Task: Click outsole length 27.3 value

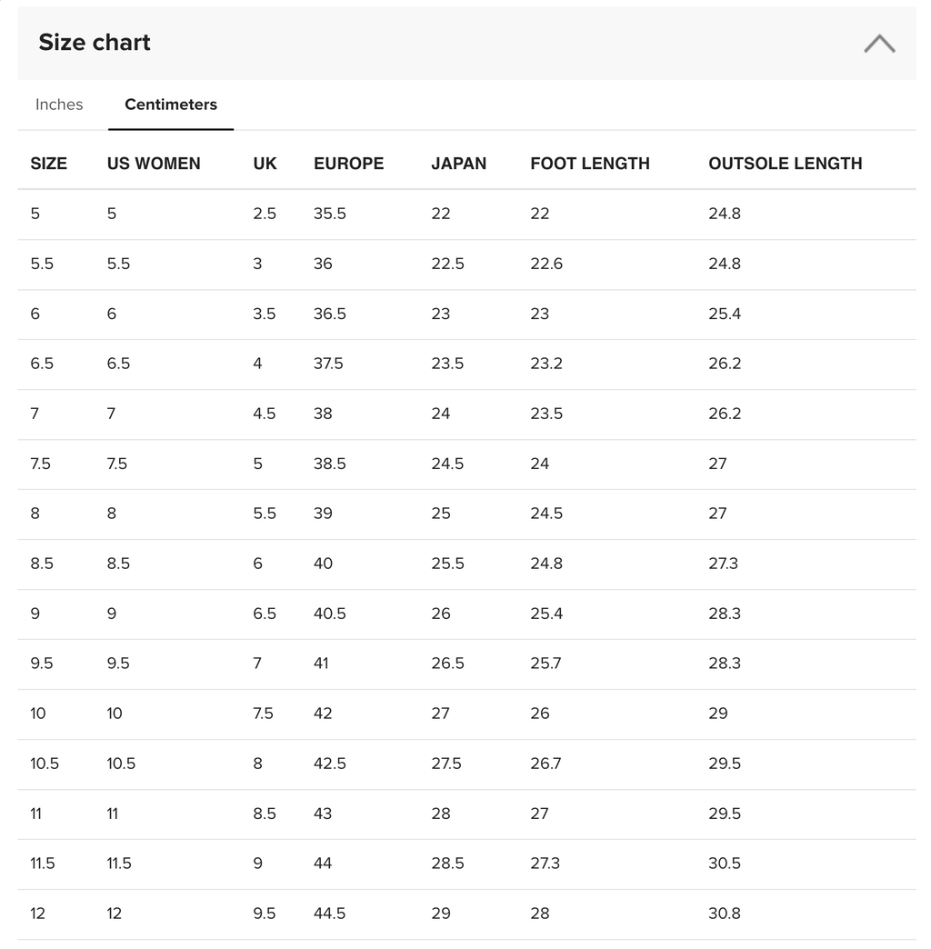Action: (724, 564)
